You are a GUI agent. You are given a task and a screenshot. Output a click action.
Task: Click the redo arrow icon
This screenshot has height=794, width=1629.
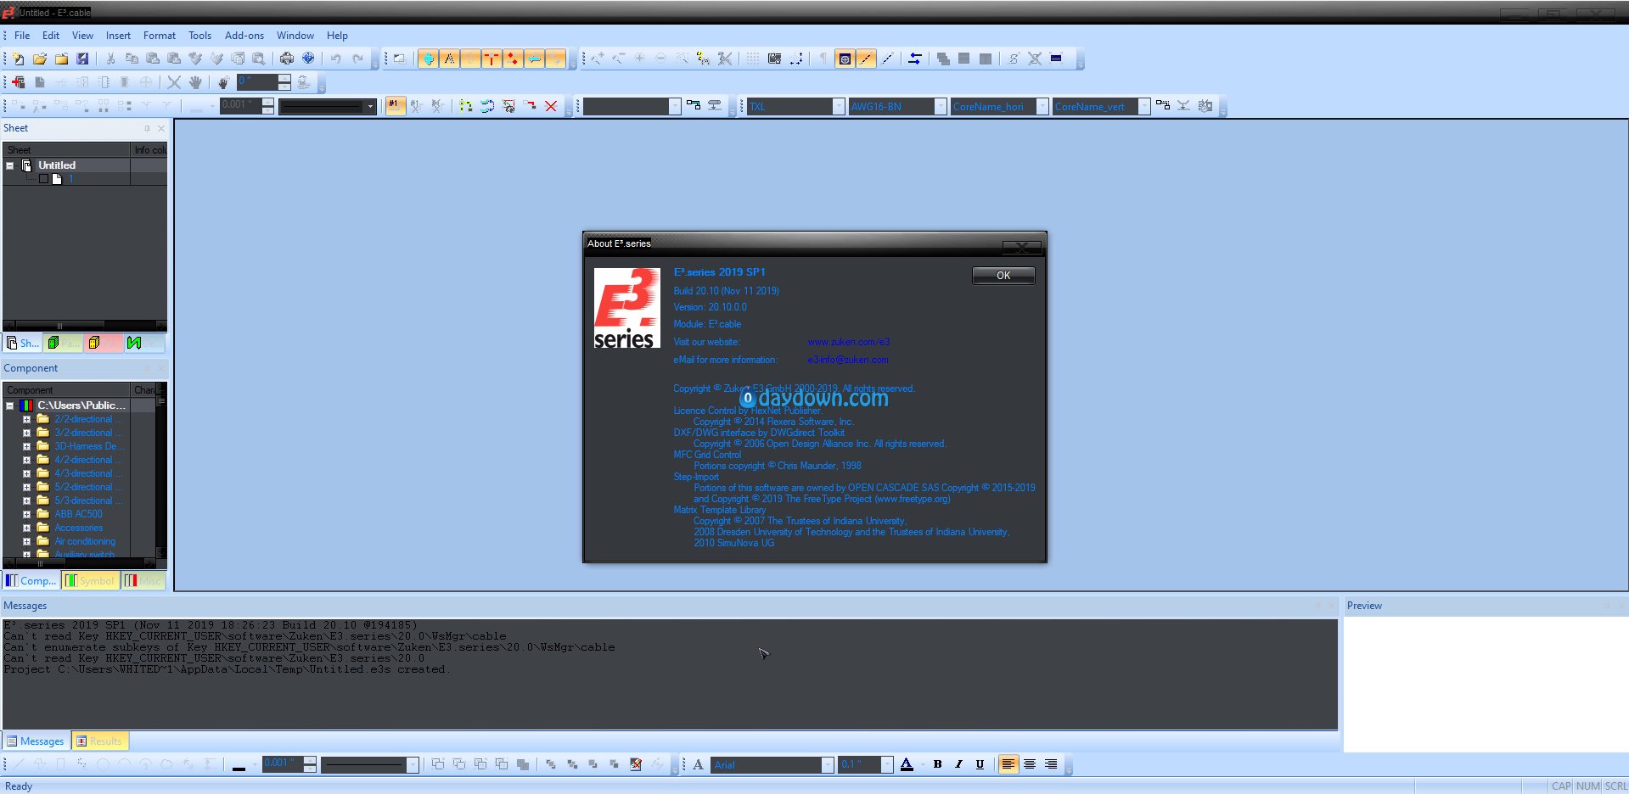[x=358, y=59]
